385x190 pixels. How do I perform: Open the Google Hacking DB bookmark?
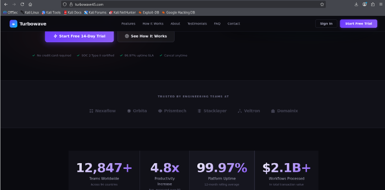[x=179, y=12]
